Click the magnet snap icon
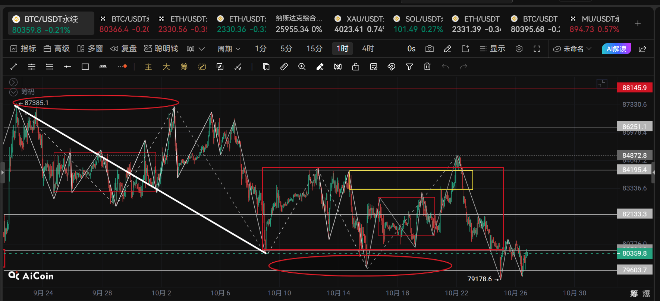This screenshot has height=301, width=660. 392,67
